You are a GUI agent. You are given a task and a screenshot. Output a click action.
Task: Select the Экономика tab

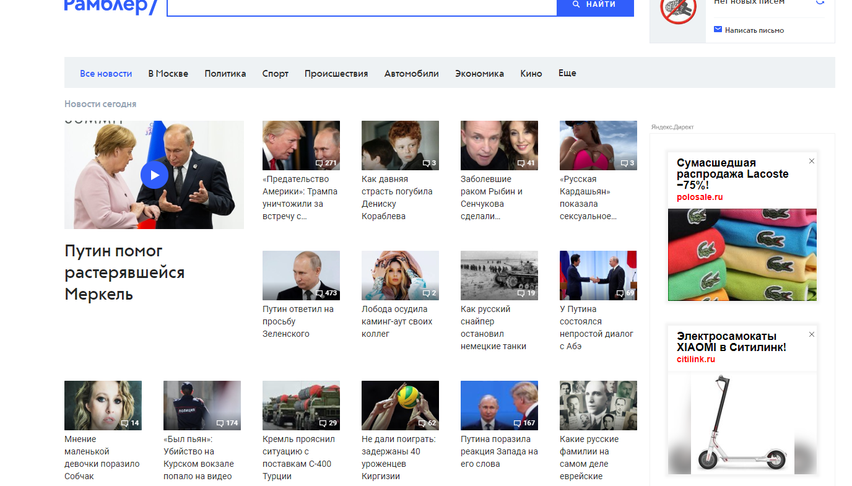pyautogui.click(x=480, y=73)
